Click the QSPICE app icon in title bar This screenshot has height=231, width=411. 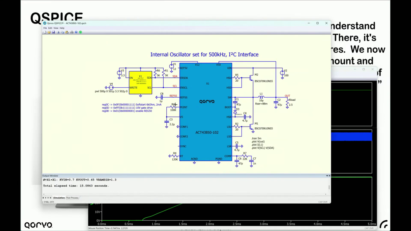45,23
